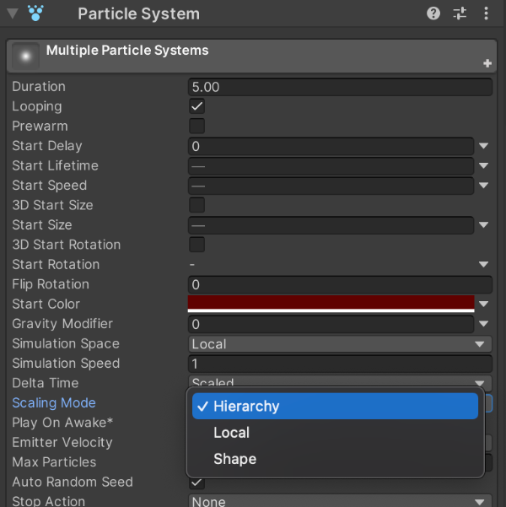Viewport: 506px width, 507px height.
Task: Click the particle texture preview thumbnail
Action: pyautogui.click(x=25, y=57)
